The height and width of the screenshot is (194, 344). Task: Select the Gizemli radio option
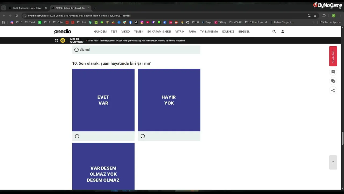[x=77, y=50]
